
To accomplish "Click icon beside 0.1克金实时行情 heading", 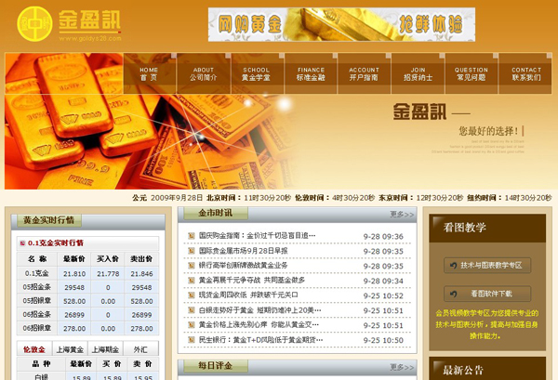I will pos(22,242).
